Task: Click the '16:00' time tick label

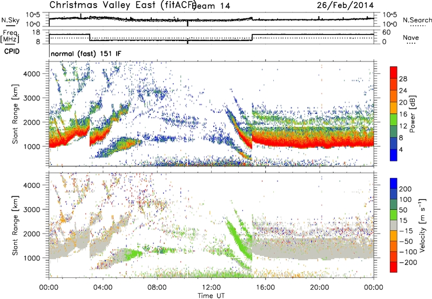Action: [265, 288]
